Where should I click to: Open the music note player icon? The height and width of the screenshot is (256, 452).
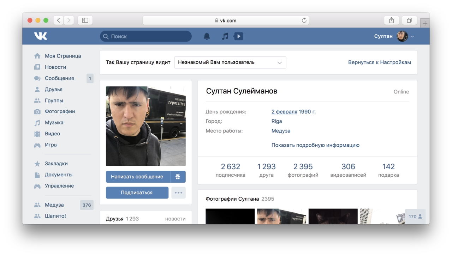[x=225, y=36]
